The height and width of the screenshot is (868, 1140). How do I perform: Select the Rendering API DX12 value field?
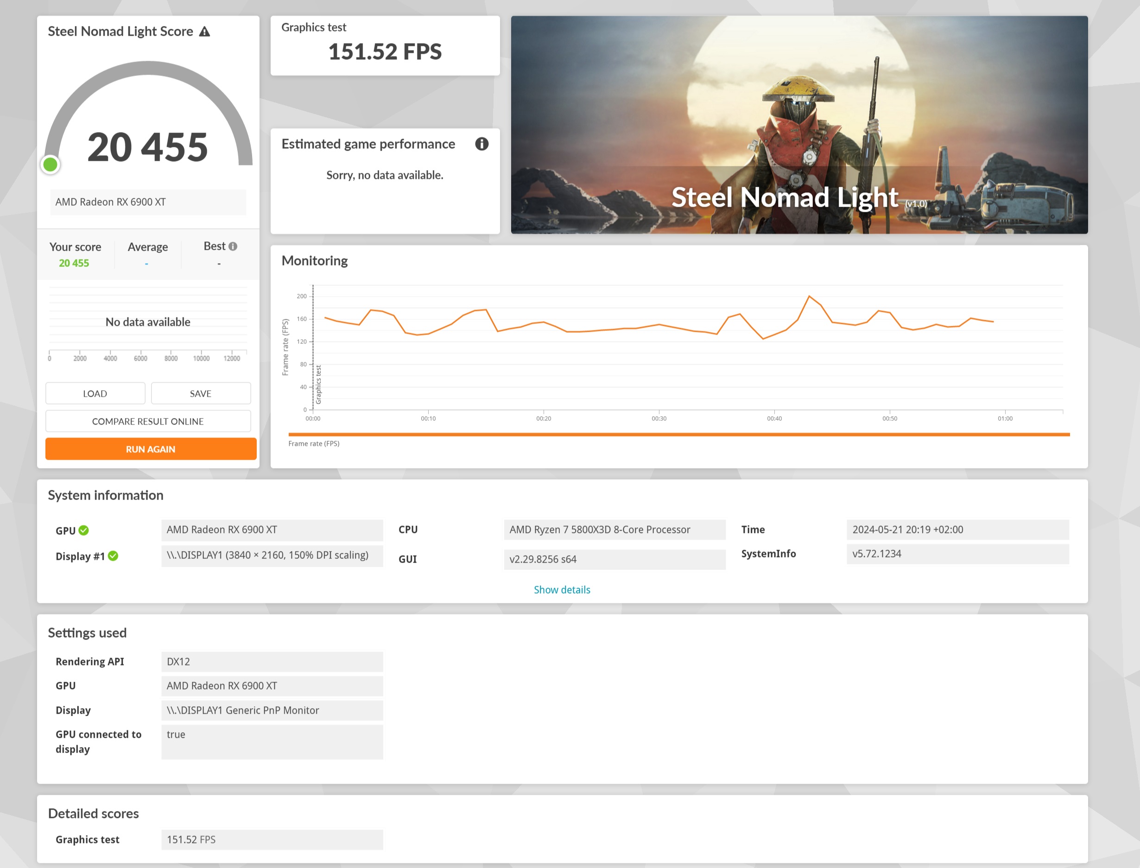272,662
